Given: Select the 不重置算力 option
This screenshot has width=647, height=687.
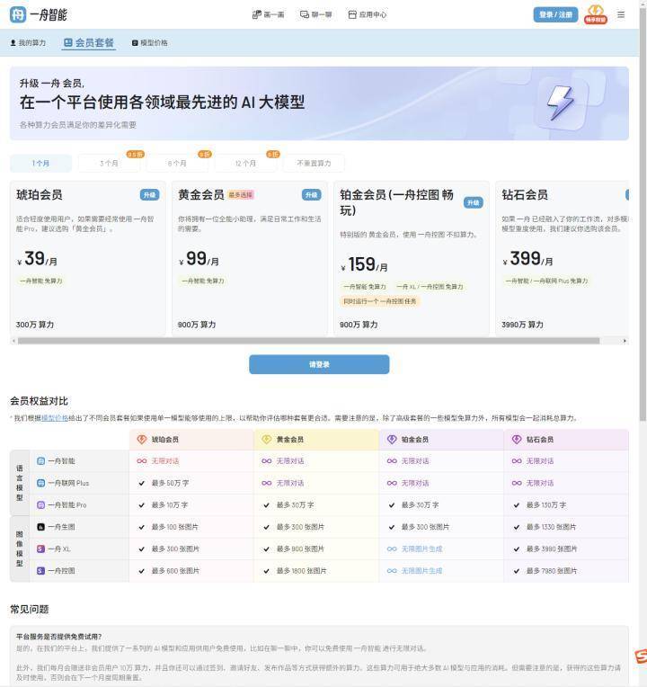Looking at the screenshot, I should click(x=314, y=163).
